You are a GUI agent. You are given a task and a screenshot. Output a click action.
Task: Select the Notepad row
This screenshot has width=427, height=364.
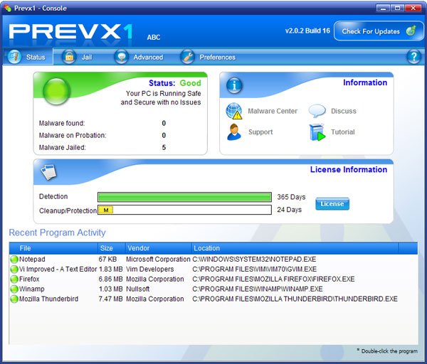[213, 259]
